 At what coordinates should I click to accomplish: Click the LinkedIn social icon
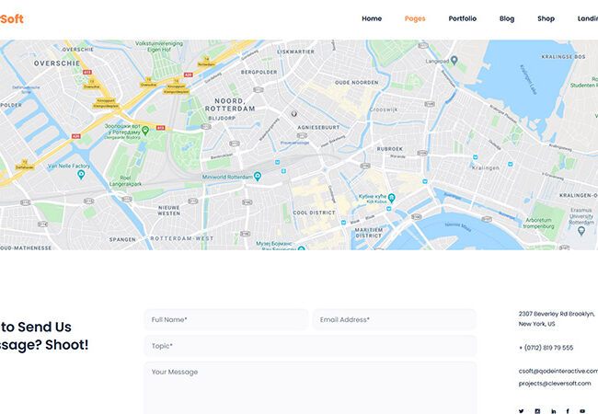(x=553, y=411)
